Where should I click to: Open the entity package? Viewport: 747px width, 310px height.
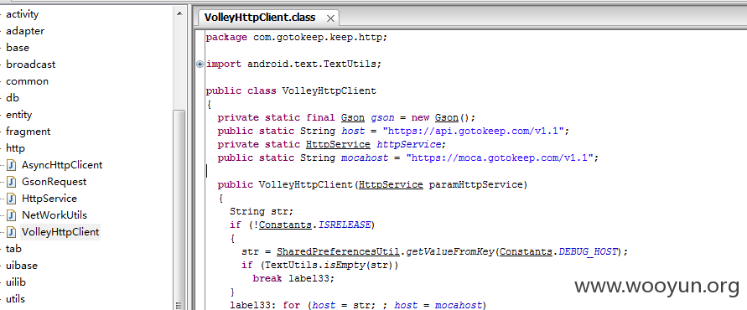coord(18,115)
